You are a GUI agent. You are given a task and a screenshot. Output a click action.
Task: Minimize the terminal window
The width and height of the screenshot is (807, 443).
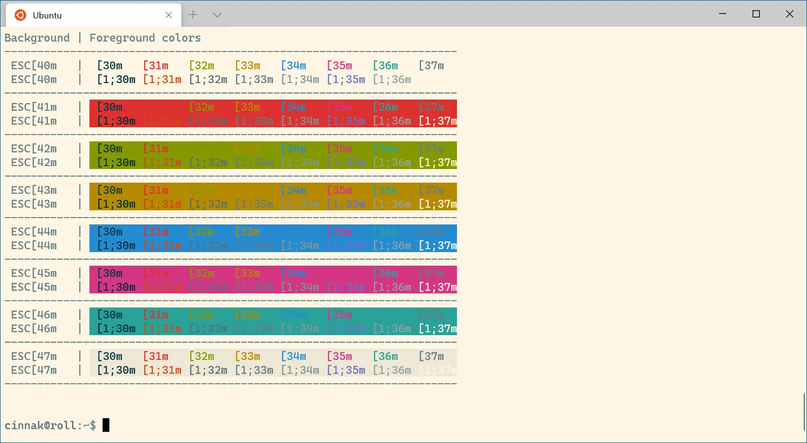pyautogui.click(x=722, y=14)
